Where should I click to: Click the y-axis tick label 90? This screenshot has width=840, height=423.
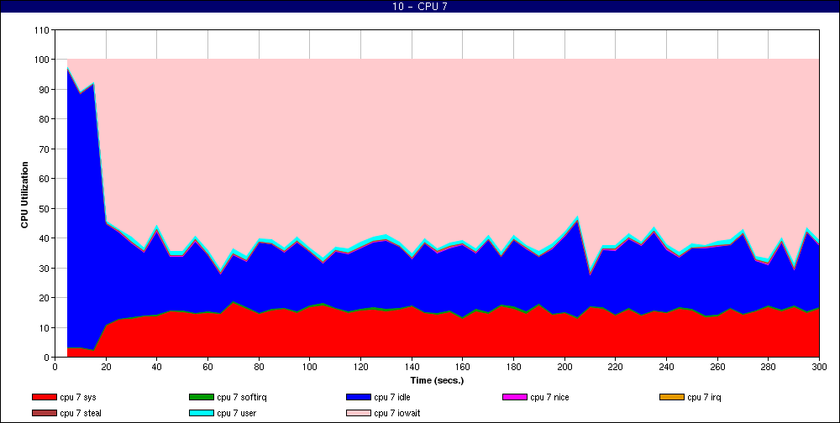44,90
